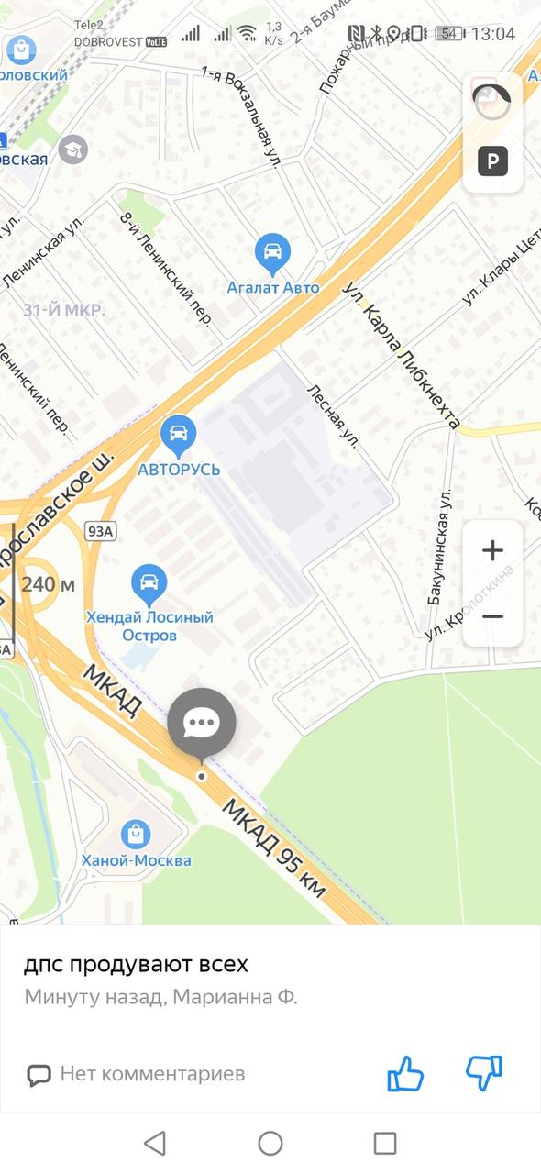Tap the 93A road shield label
Screen dimensions: 541x1174
100,531
